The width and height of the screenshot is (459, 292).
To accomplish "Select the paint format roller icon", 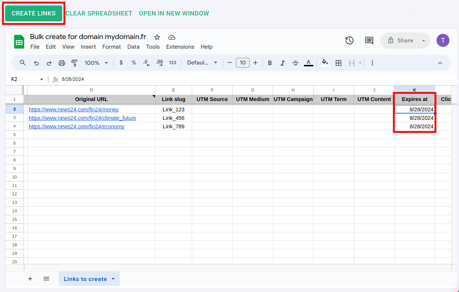I will pyautogui.click(x=74, y=63).
